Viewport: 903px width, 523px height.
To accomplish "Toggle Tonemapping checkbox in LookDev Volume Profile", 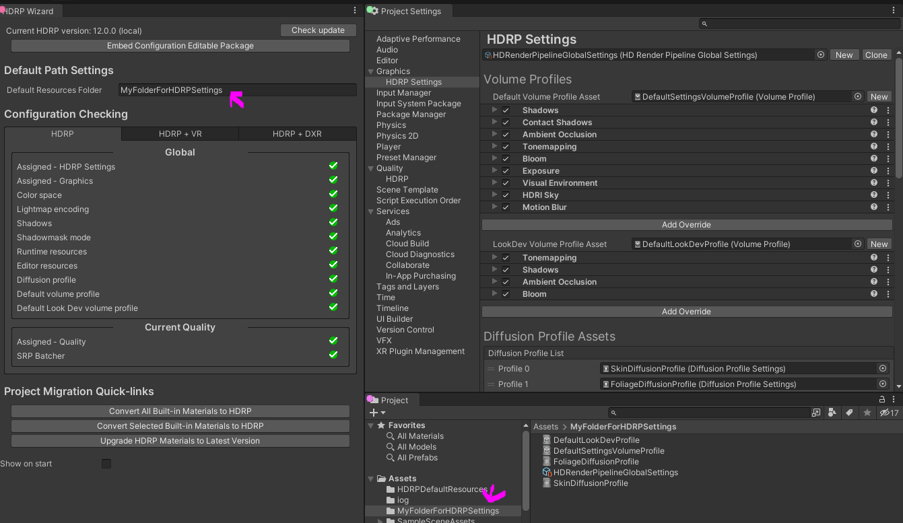I will [506, 258].
